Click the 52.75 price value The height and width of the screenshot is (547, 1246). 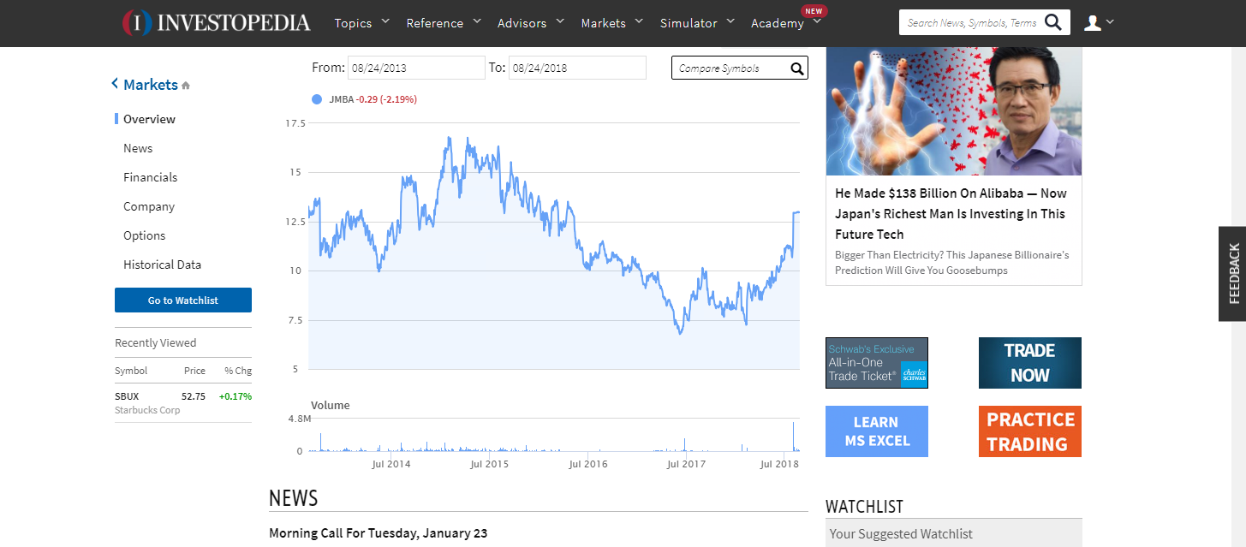pos(194,396)
